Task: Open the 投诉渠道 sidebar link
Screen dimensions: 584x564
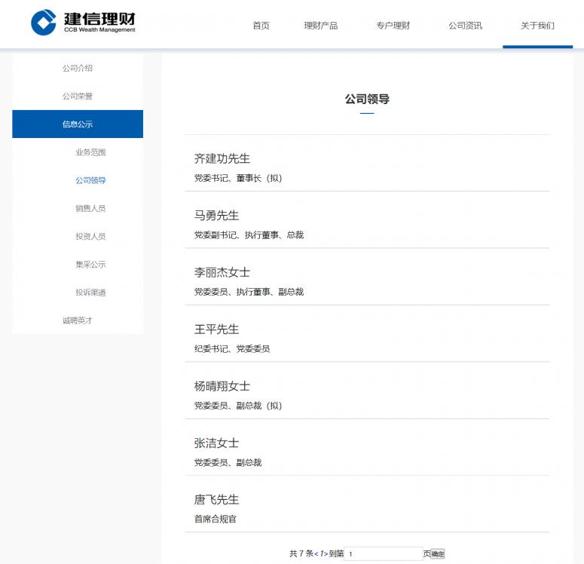Action: pos(90,293)
